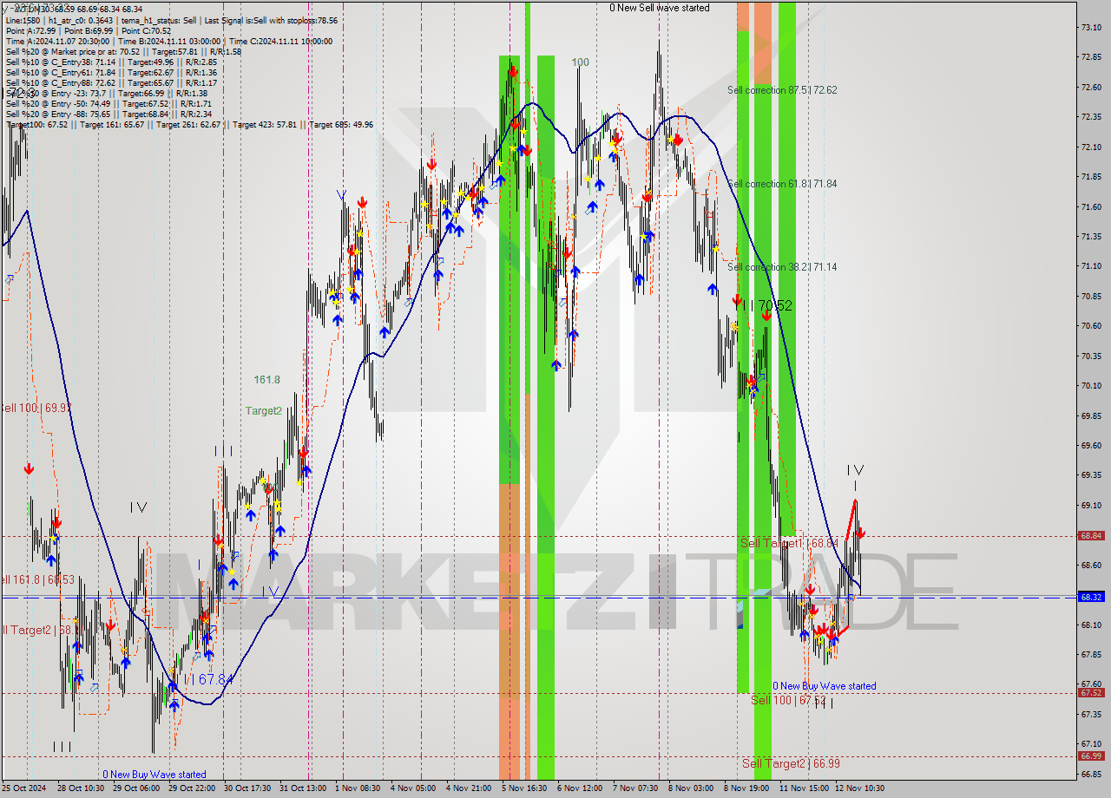Select the 'Sell correction 61.8 | 71.84' label
The height and width of the screenshot is (798, 1111).
click(x=782, y=184)
